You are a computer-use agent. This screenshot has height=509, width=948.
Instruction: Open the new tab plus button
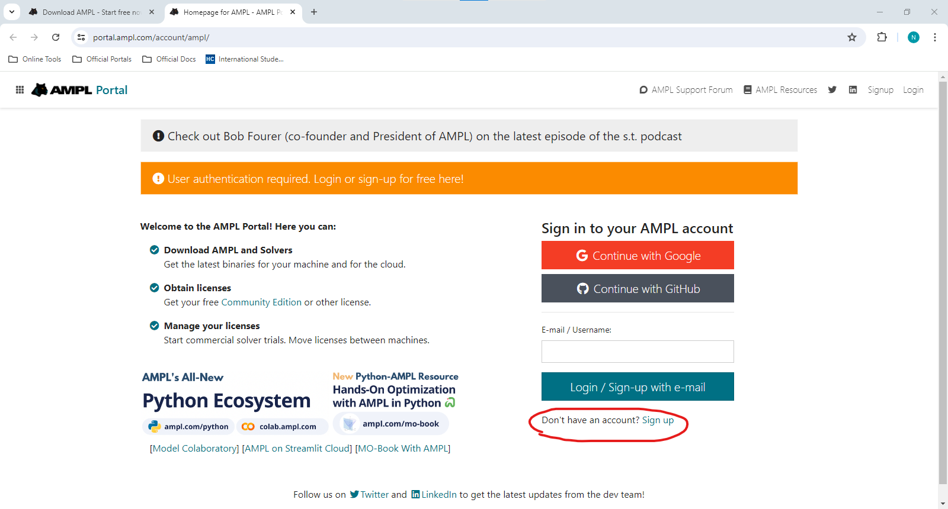(314, 12)
